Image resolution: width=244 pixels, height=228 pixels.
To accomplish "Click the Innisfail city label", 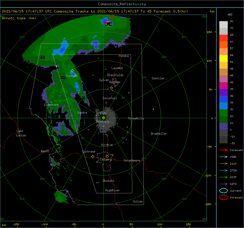I will coord(110,98).
